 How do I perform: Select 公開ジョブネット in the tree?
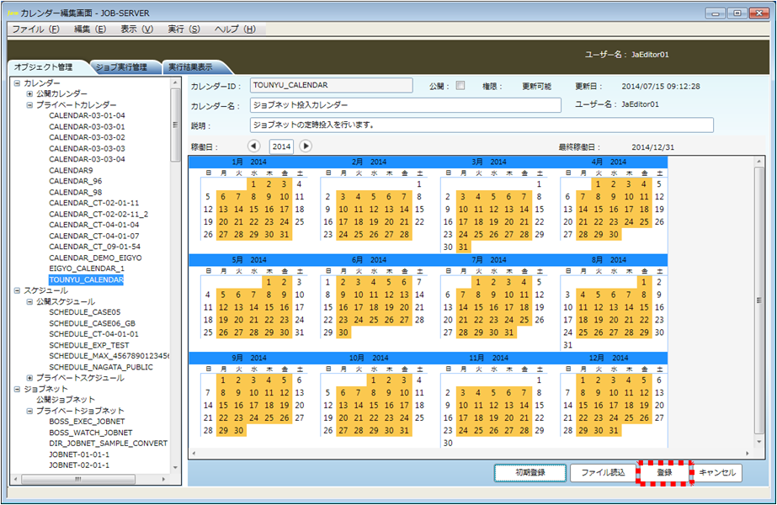(x=66, y=400)
